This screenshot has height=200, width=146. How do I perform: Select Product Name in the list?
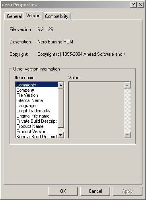(37, 126)
